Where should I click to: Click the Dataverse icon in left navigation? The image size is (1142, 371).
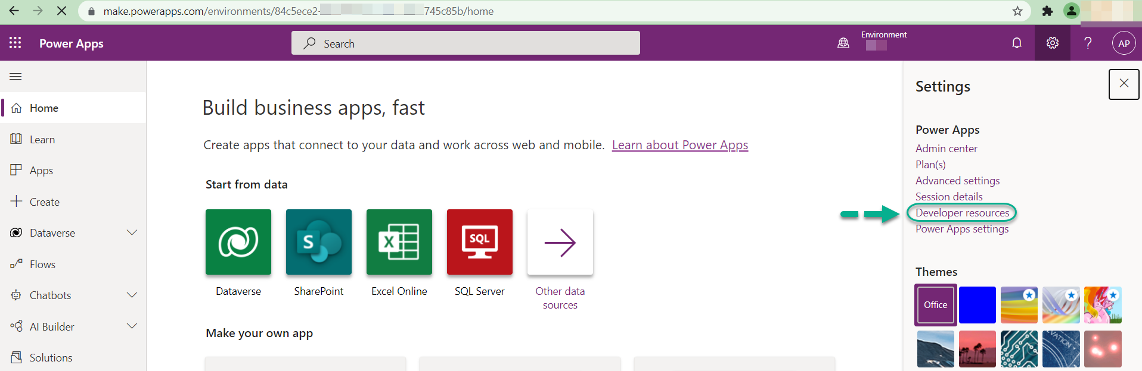(16, 232)
